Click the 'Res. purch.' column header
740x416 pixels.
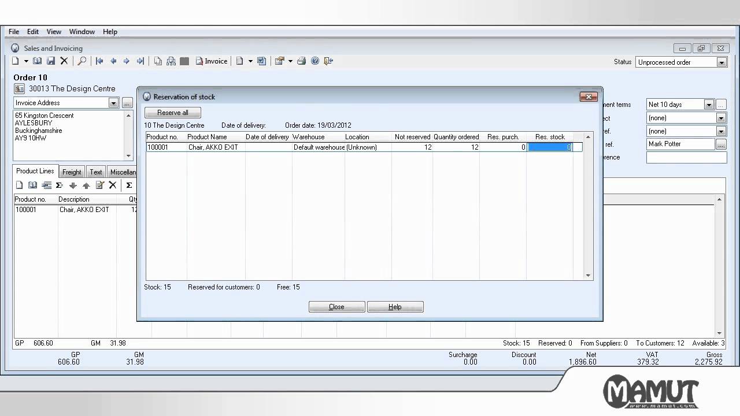coord(503,137)
